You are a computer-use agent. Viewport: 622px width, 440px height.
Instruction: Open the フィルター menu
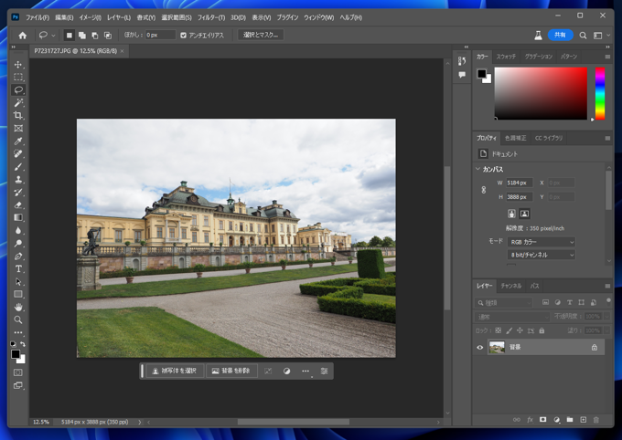coord(210,17)
